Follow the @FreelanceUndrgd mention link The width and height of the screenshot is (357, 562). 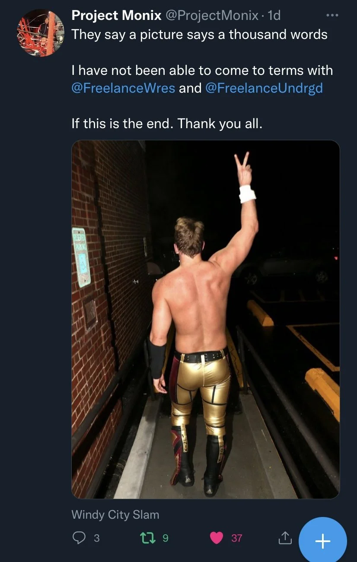pos(264,88)
